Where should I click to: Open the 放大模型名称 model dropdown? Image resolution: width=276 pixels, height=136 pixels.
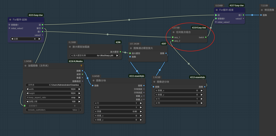coord(95,55)
